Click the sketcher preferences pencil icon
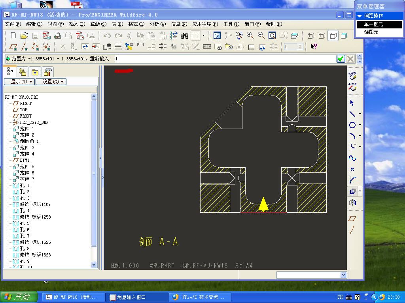The image size is (405, 303). [x=352, y=76]
